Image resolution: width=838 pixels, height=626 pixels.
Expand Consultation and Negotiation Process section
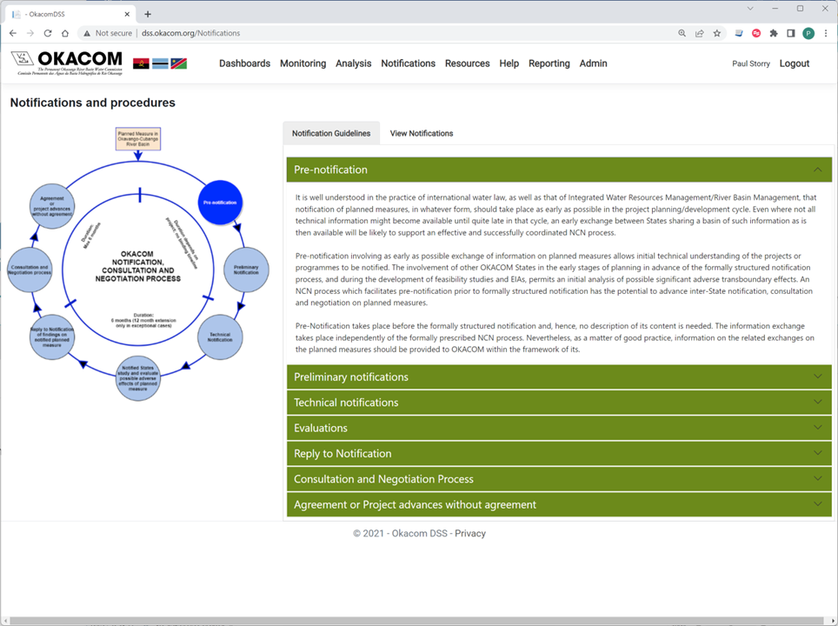point(559,480)
